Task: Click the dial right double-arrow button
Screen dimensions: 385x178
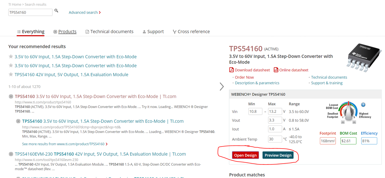Action: (x=354, y=122)
